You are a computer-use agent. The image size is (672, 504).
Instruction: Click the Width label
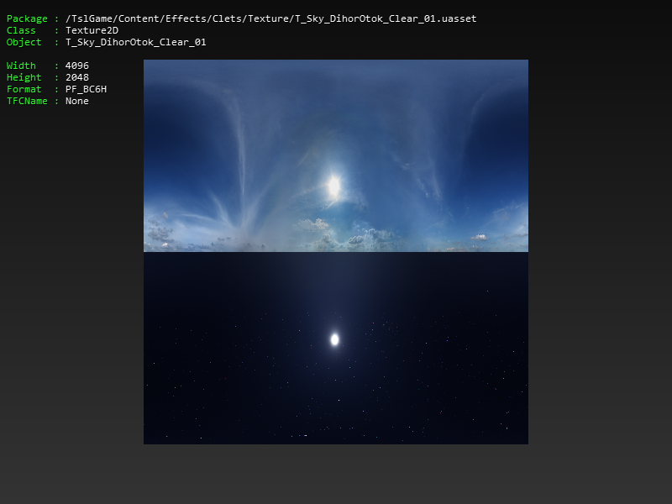(21, 66)
